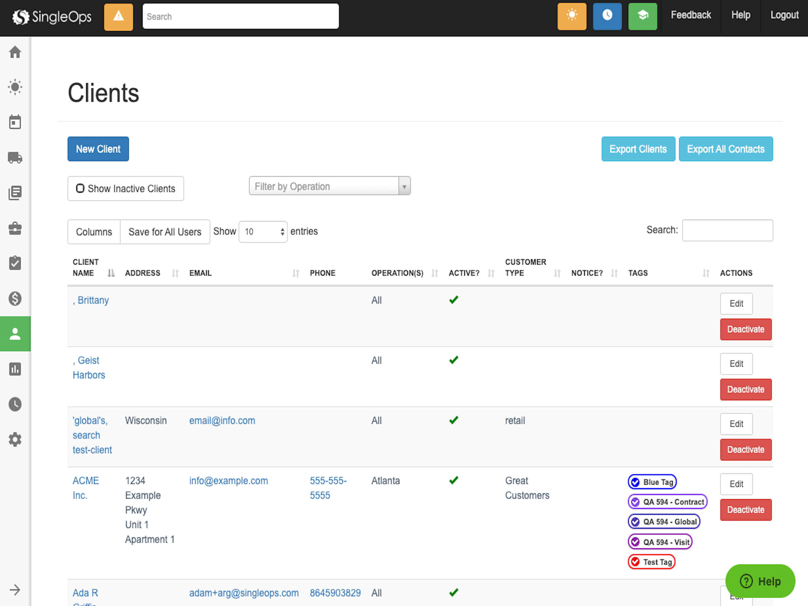808x606 pixels.
Task: Click Export Clients button
Action: pos(638,149)
